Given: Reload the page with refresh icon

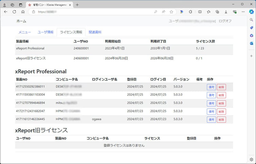Looking at the screenshot, I should coord(14,12).
